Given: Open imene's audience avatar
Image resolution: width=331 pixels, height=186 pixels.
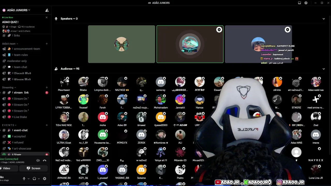Looking at the screenshot, I should [316, 135].
